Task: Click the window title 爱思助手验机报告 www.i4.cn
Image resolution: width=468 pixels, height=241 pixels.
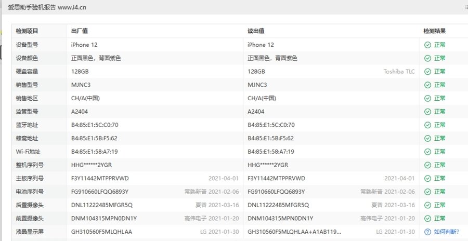Action: [x=47, y=7]
